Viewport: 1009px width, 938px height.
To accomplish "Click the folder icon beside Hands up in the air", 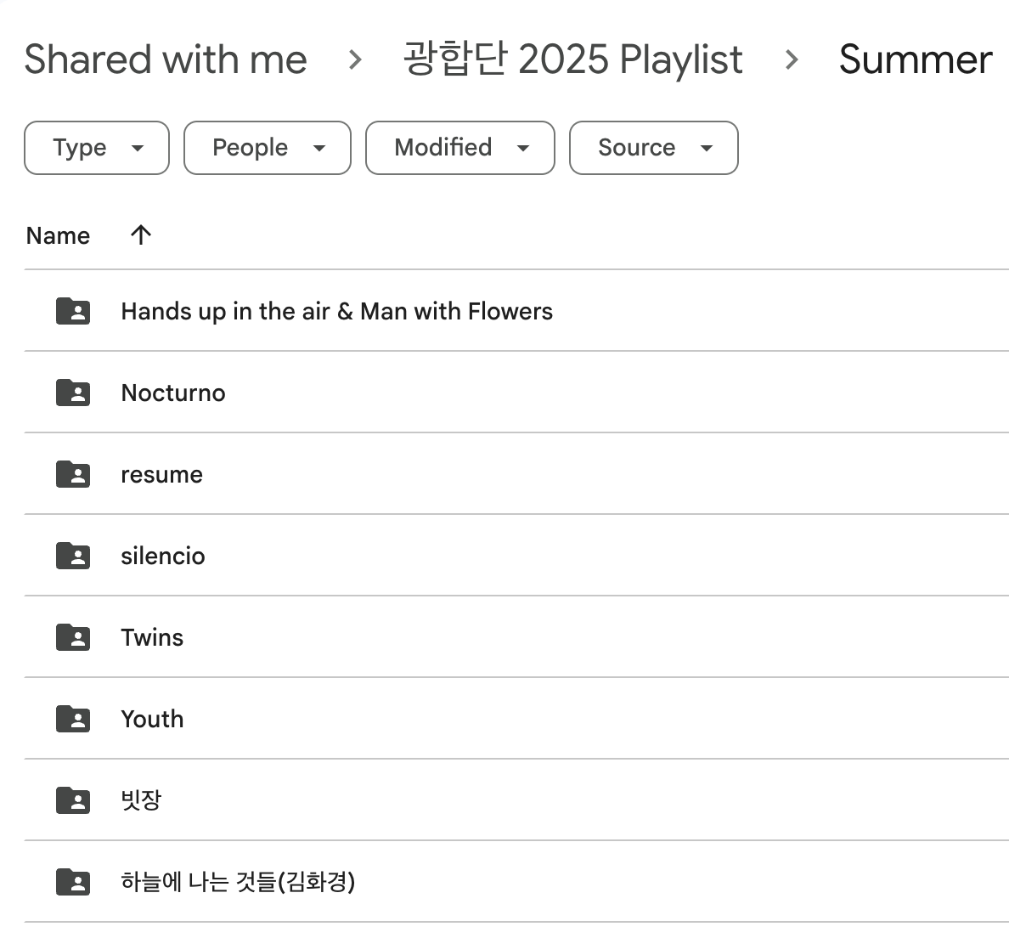I will [x=73, y=311].
